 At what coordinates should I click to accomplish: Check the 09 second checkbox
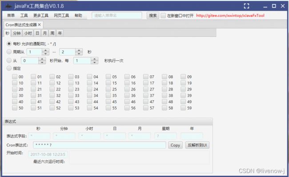[183, 77]
